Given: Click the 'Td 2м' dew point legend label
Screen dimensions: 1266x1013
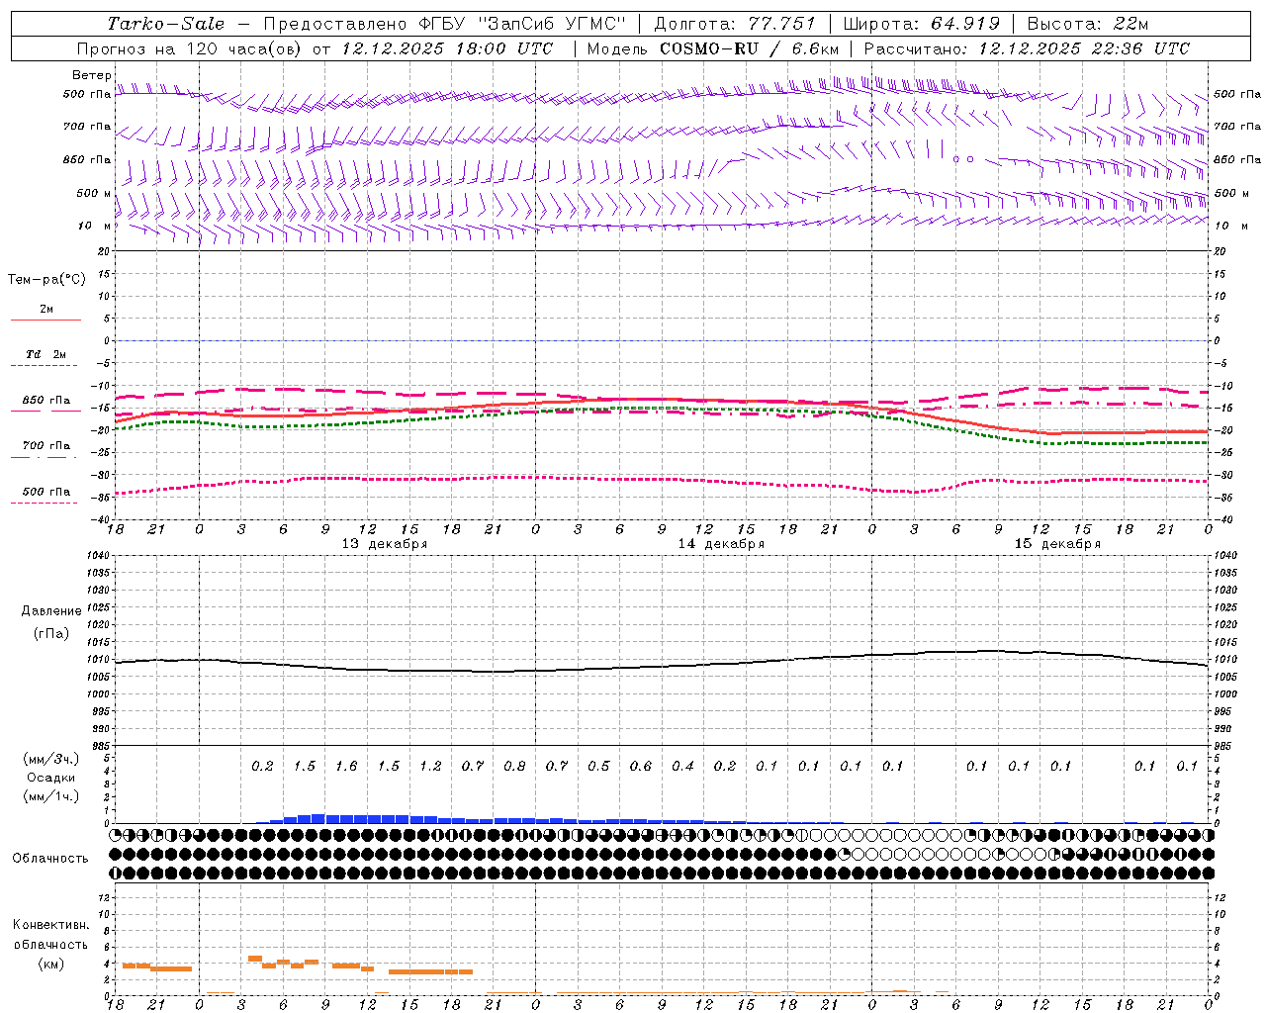Looking at the screenshot, I should [45, 354].
